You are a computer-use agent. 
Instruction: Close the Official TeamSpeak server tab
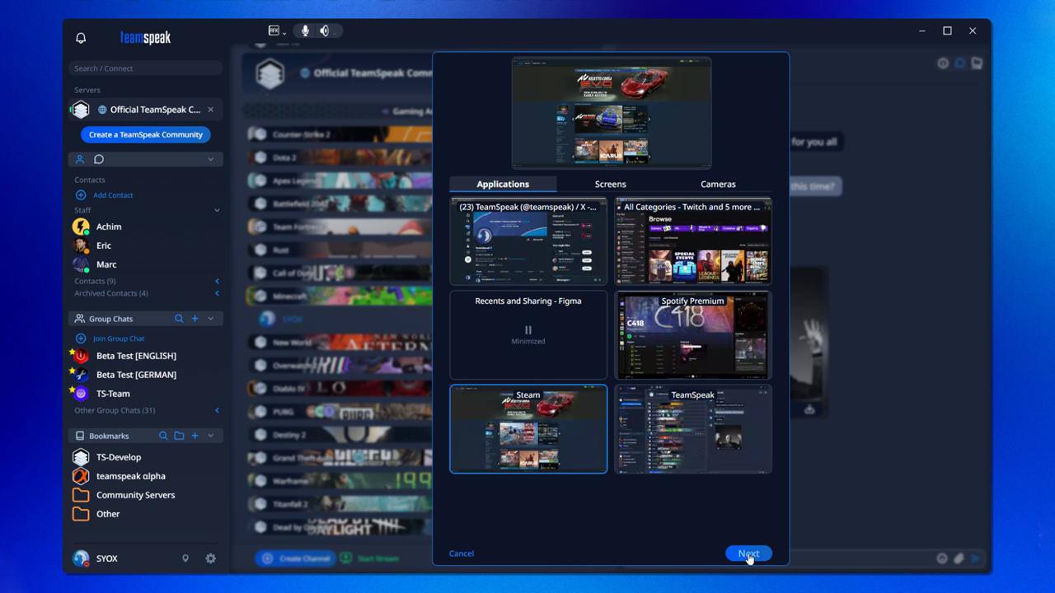click(210, 110)
